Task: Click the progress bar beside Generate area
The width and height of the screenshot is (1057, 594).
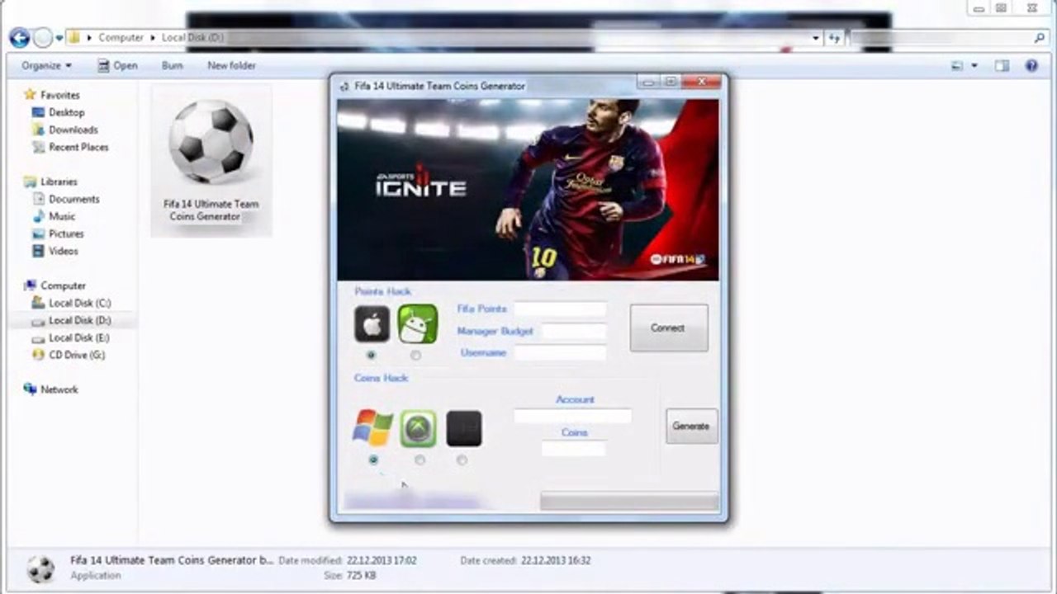Action: tap(629, 502)
